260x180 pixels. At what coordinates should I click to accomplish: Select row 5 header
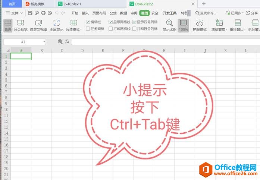tap(6, 80)
